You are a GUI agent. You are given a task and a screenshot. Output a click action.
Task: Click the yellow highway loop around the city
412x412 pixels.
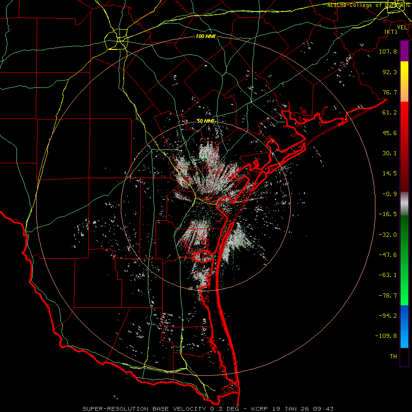pos(116,39)
